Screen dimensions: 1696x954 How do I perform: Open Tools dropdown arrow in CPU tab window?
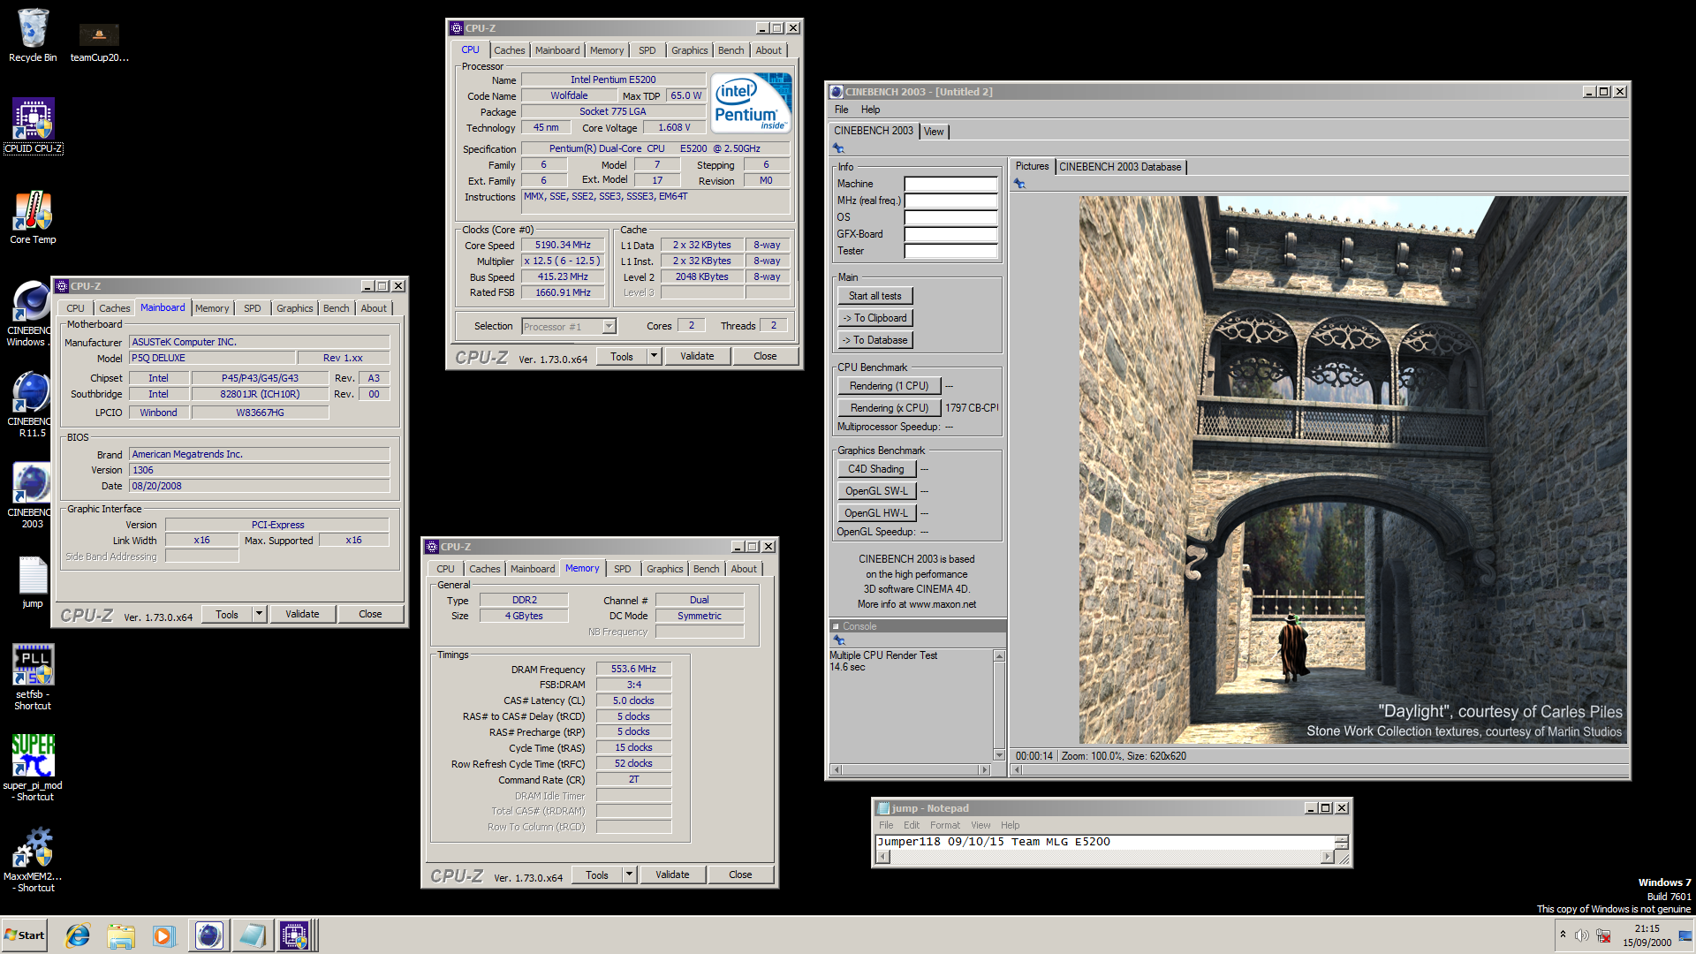654,356
